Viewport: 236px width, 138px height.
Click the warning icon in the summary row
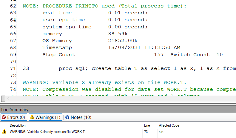(x=4, y=131)
